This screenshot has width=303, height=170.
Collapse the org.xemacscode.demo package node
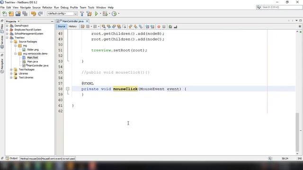point(16,53)
